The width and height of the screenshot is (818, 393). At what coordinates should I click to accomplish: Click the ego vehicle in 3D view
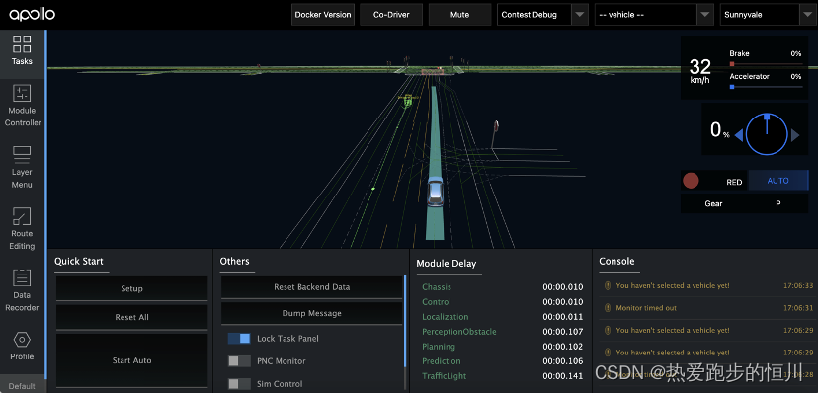435,192
